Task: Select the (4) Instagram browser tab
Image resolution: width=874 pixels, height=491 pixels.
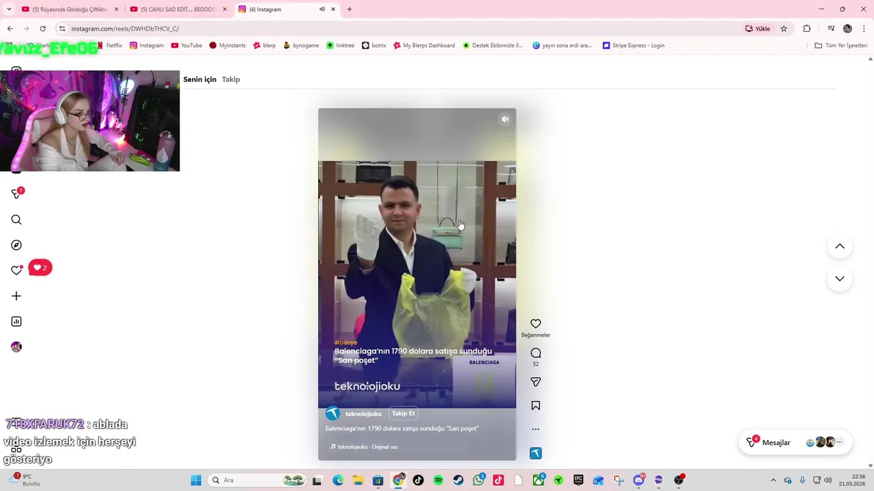Action: pos(287,10)
